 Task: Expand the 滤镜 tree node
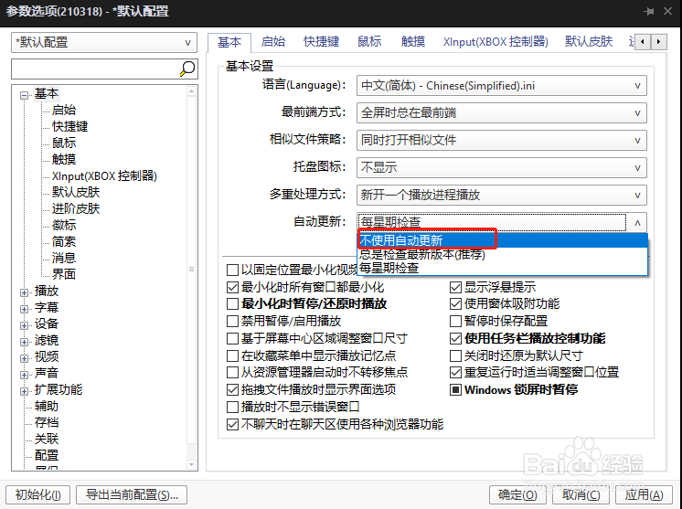pos(25,342)
